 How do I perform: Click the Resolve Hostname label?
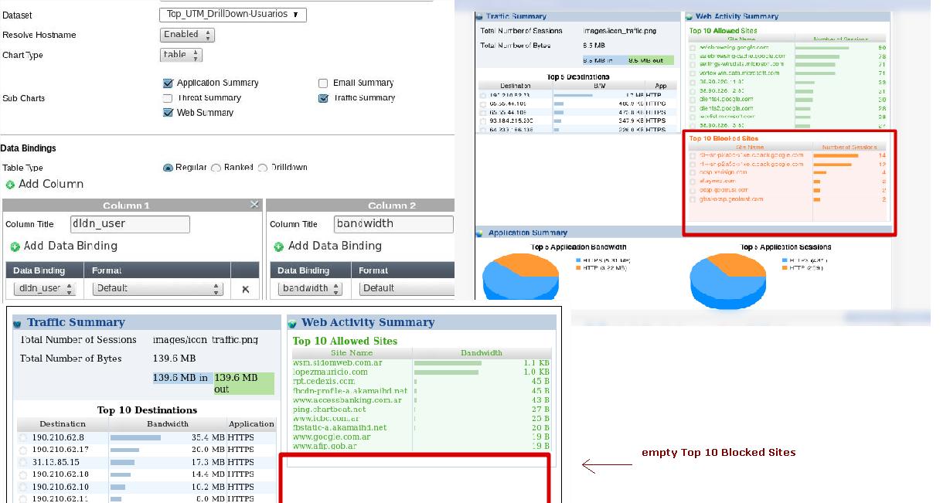point(39,36)
